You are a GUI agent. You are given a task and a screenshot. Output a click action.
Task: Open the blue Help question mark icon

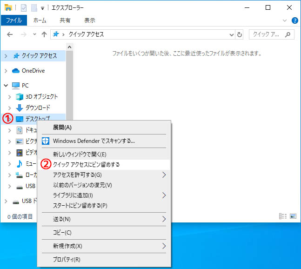tap(294, 20)
